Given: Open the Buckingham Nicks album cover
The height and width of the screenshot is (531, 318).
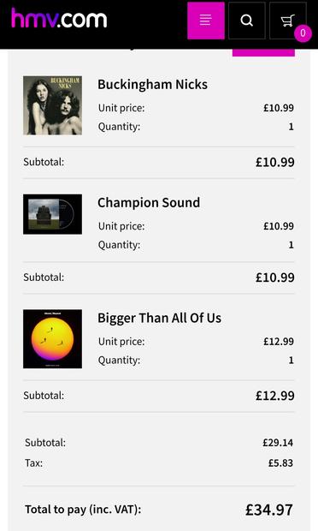Looking at the screenshot, I should 52,105.
